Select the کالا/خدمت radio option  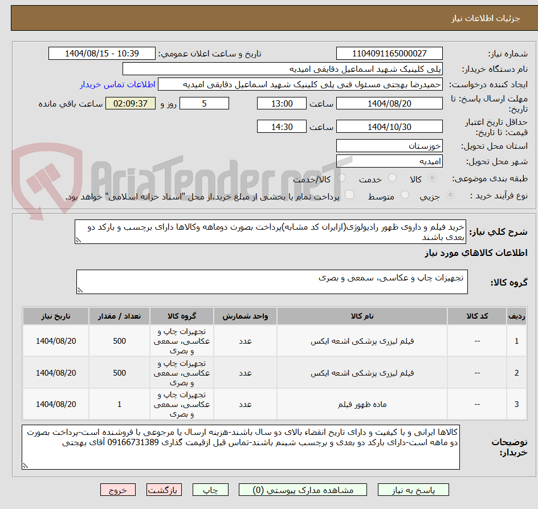(342, 178)
